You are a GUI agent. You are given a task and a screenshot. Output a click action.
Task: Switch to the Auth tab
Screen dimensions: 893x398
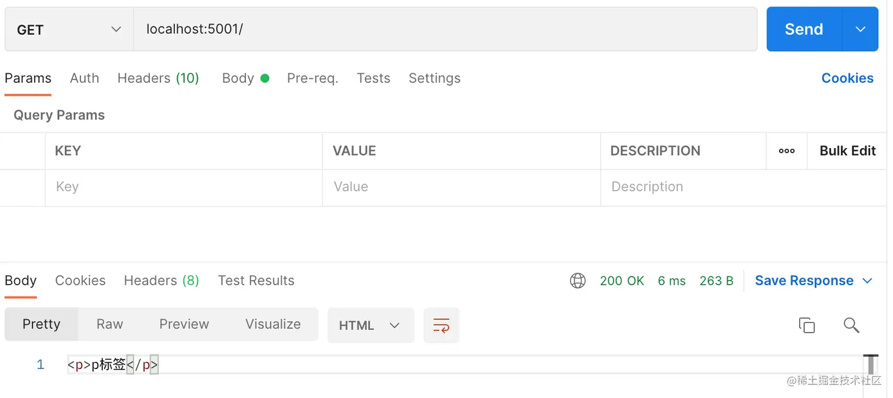click(x=84, y=78)
